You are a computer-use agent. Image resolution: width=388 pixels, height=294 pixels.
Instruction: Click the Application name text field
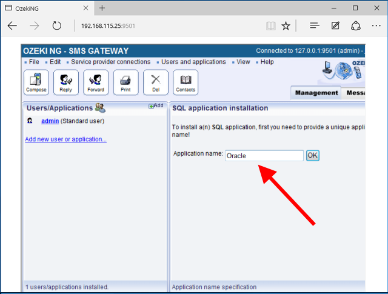click(264, 156)
